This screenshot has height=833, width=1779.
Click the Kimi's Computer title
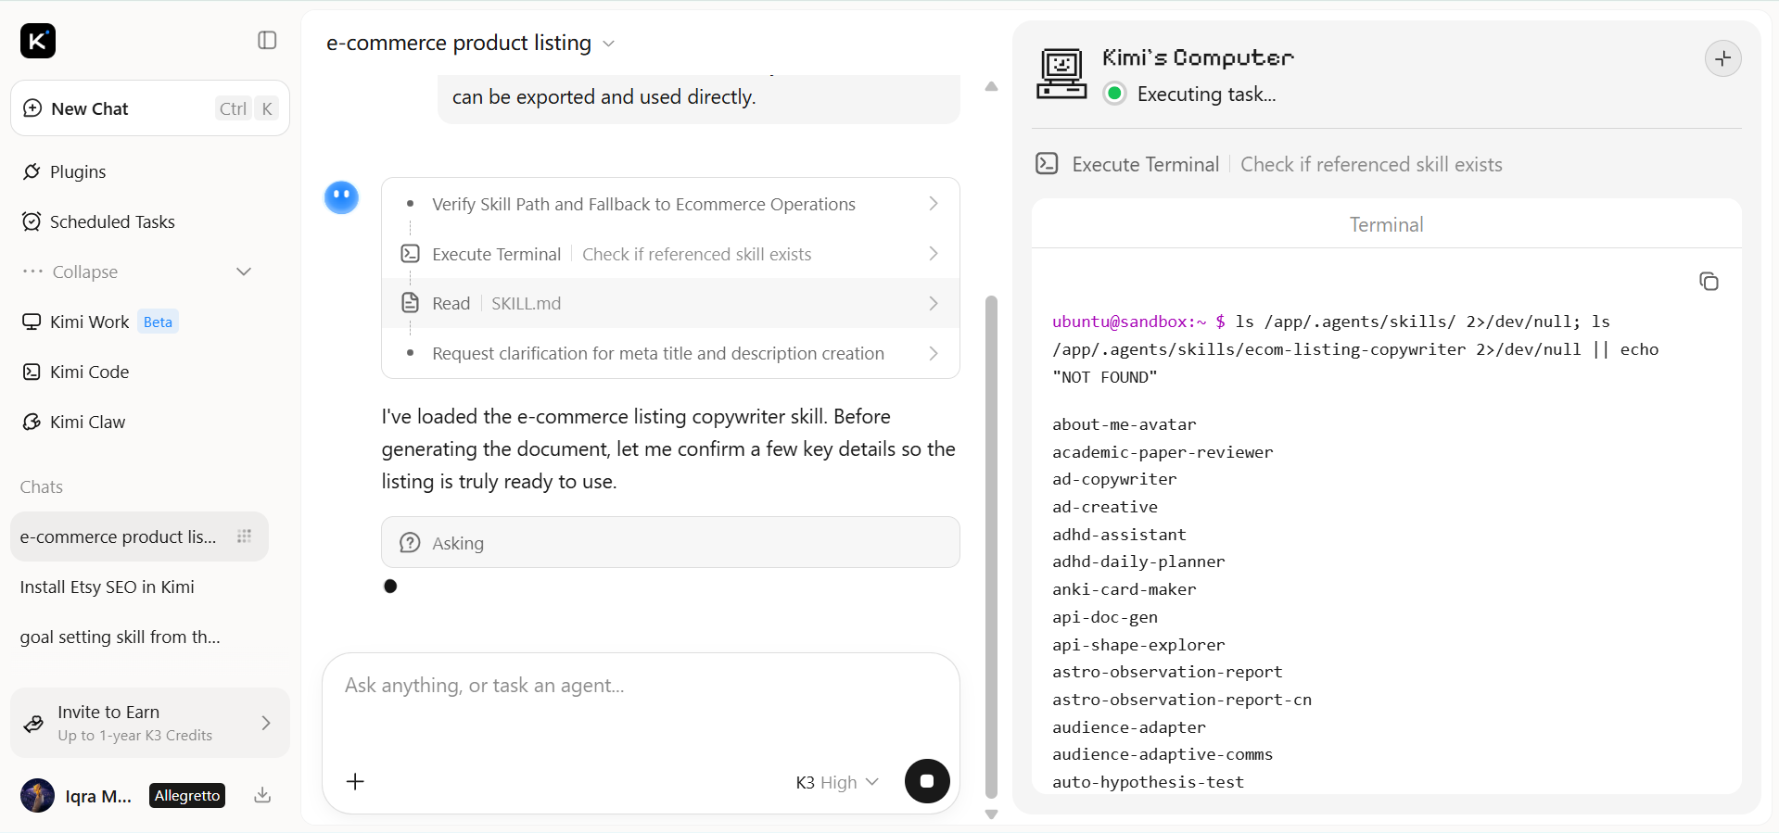pyautogui.click(x=1198, y=57)
